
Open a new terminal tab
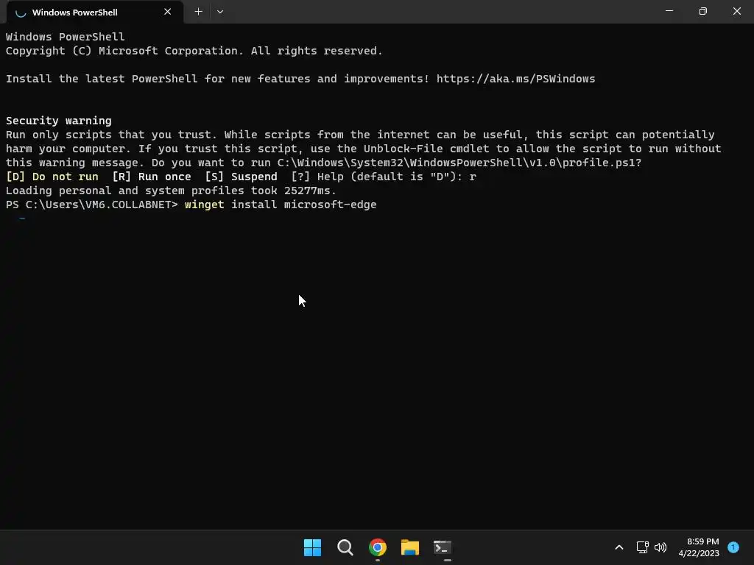click(x=198, y=12)
